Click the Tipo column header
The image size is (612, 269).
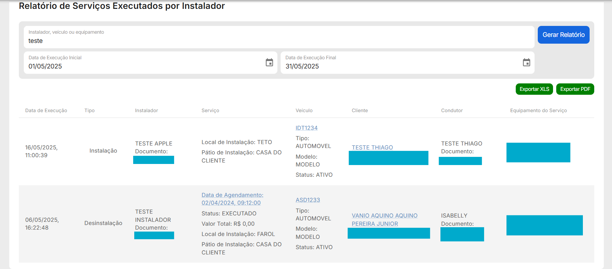[90, 110]
